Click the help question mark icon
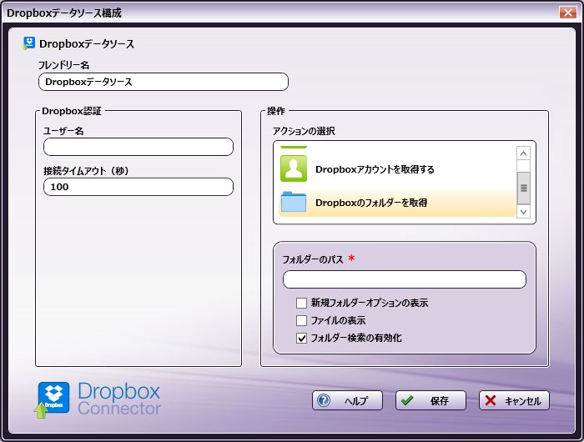The image size is (584, 442). 324,400
